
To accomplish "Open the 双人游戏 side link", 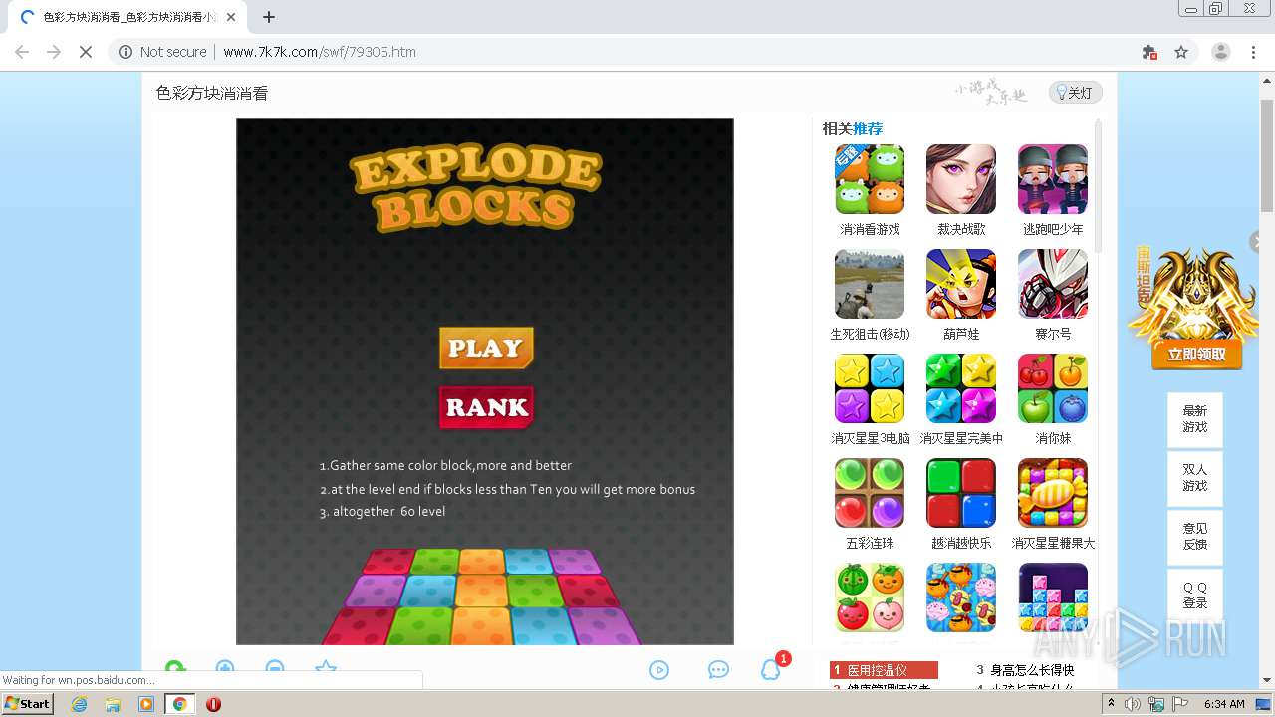I will (1194, 477).
